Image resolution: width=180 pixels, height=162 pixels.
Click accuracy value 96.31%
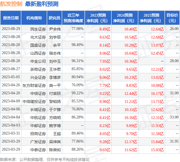[x=77, y=61]
